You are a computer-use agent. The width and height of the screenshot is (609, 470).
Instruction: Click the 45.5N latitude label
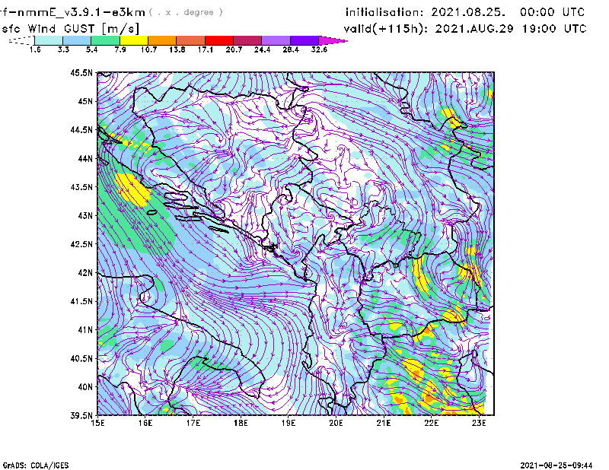click(81, 72)
